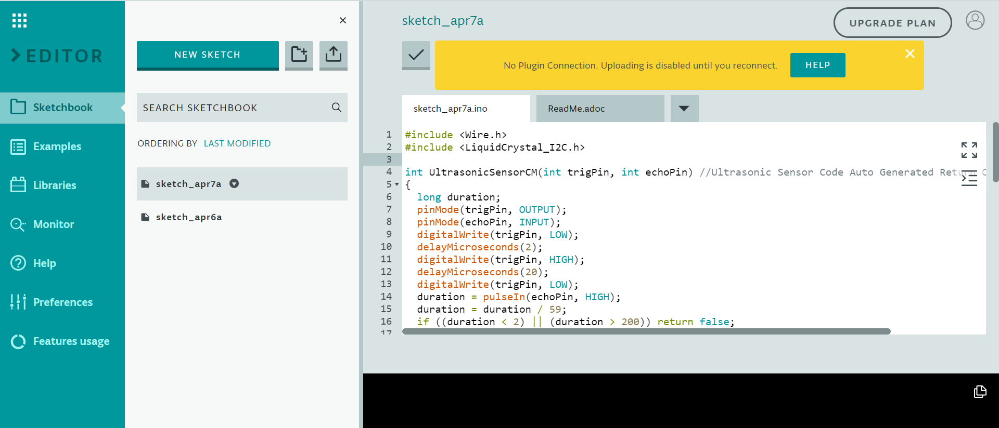Open the Features usage section
This screenshot has width=999, height=428.
[62, 341]
